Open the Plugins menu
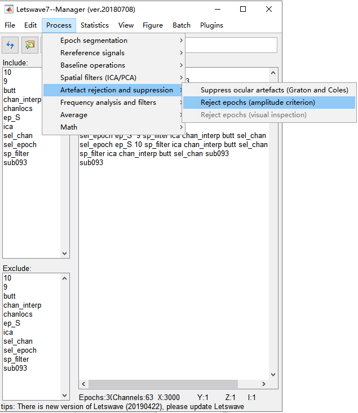 (x=211, y=25)
